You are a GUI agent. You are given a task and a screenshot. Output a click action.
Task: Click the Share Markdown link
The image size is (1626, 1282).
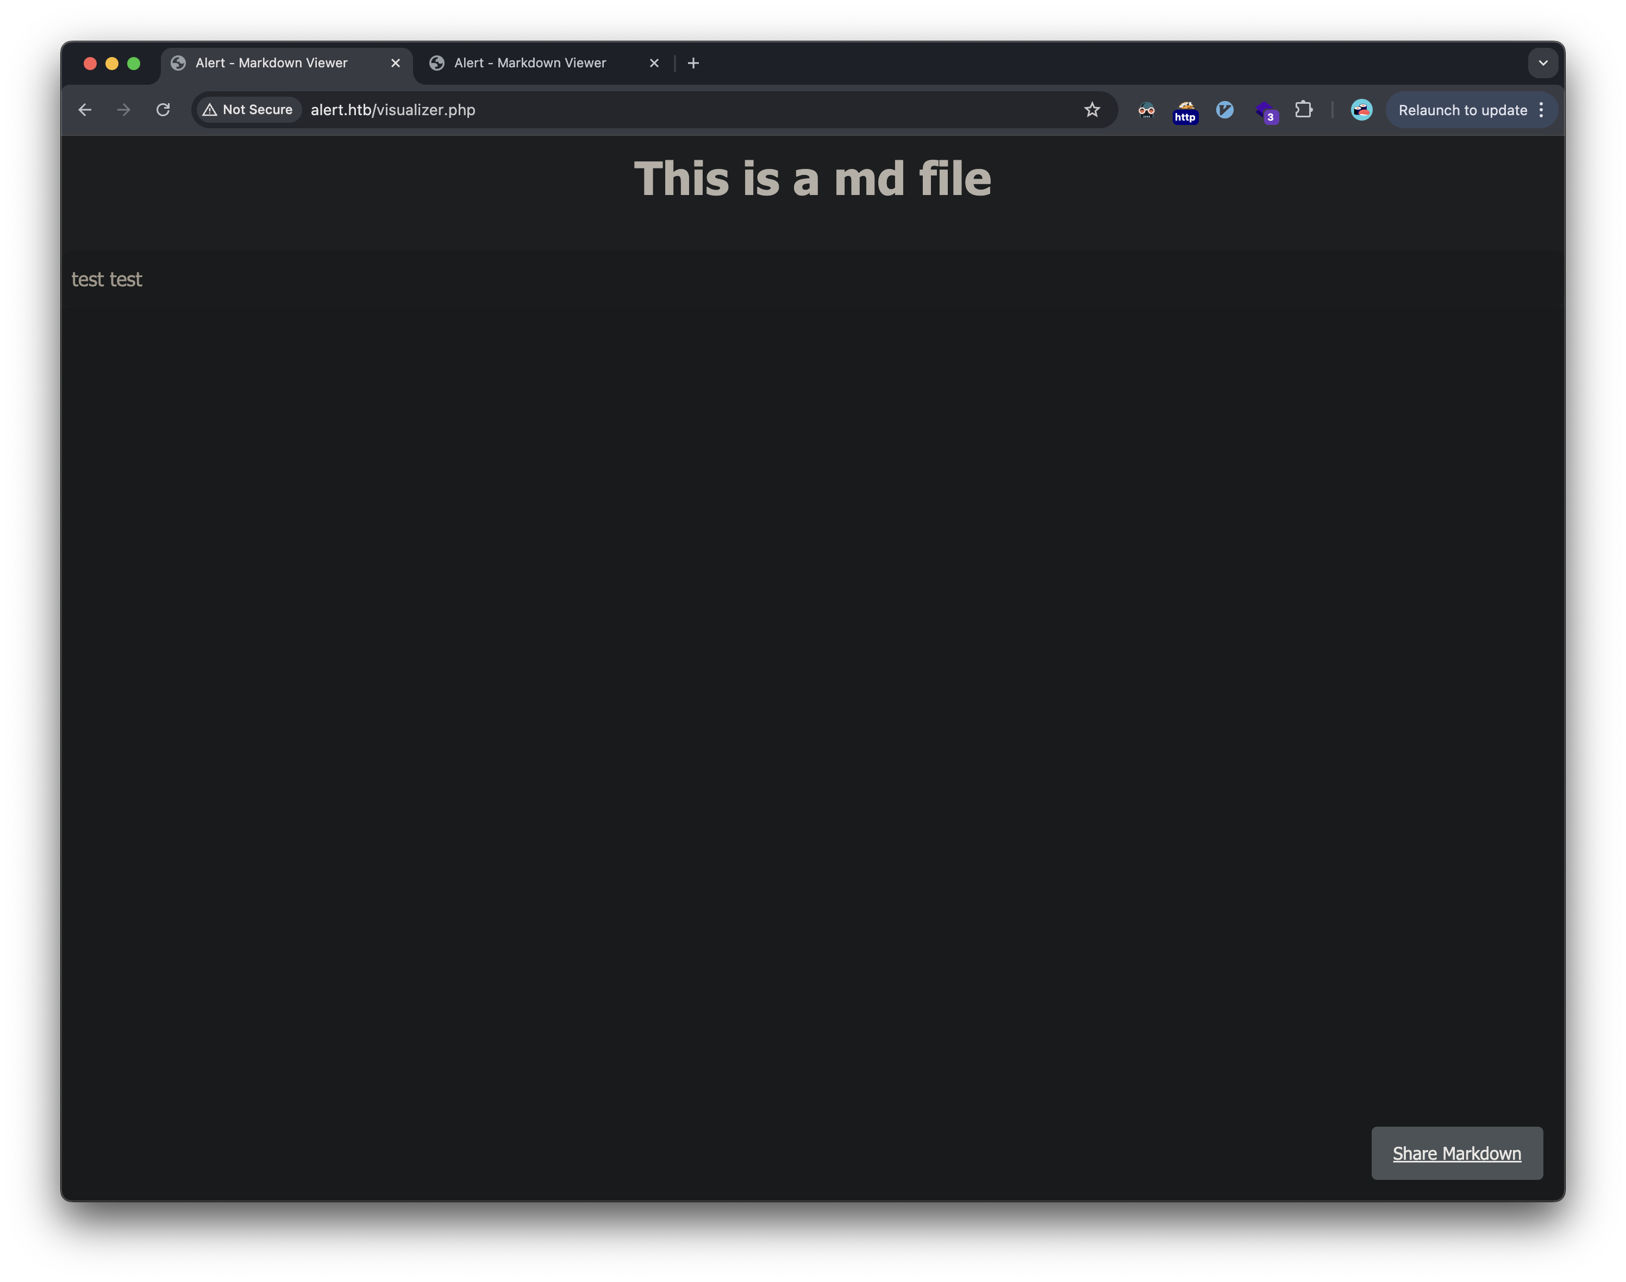(x=1456, y=1153)
